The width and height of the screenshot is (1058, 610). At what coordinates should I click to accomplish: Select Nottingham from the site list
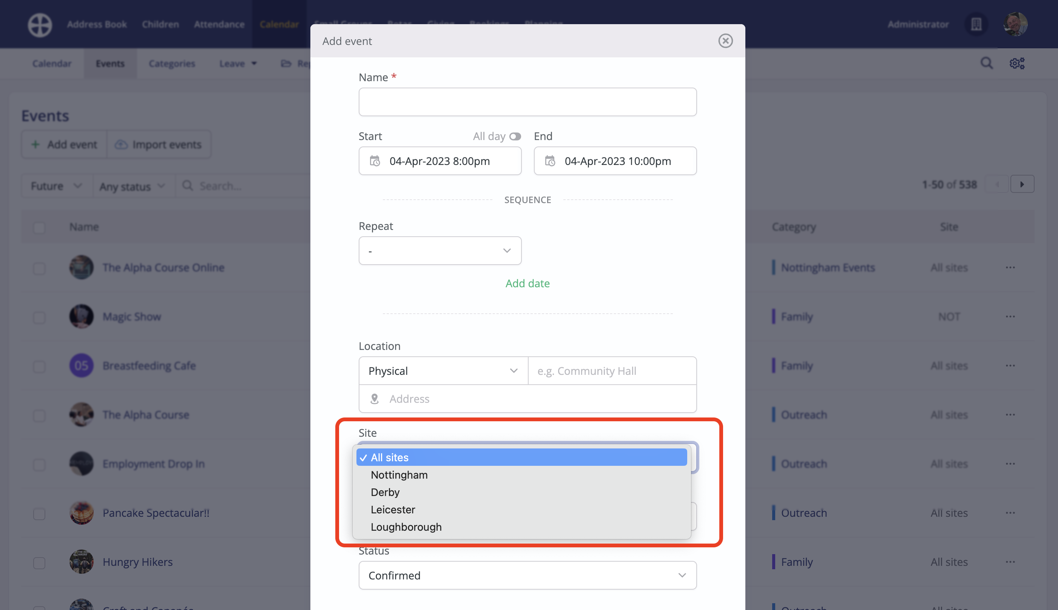[x=399, y=475]
